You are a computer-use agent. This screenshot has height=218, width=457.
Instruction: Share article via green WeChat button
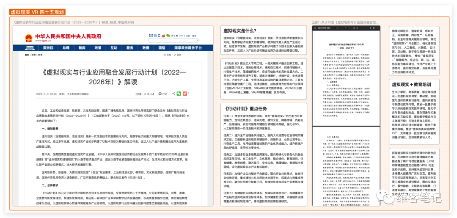click(179, 94)
